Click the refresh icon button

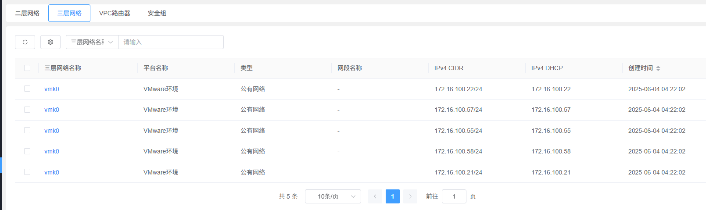(25, 42)
